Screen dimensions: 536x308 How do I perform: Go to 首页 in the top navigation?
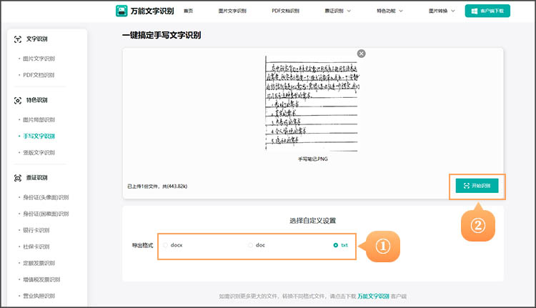(x=188, y=11)
